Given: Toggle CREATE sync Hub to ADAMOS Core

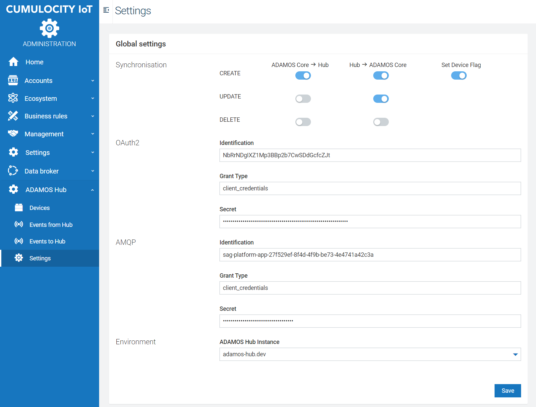Looking at the screenshot, I should coord(381,76).
